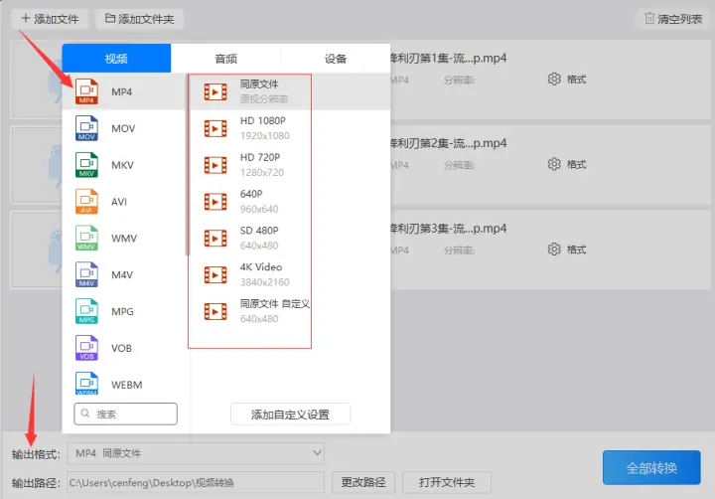
Task: Click the 960x640 resolution text
Action: 259,209
